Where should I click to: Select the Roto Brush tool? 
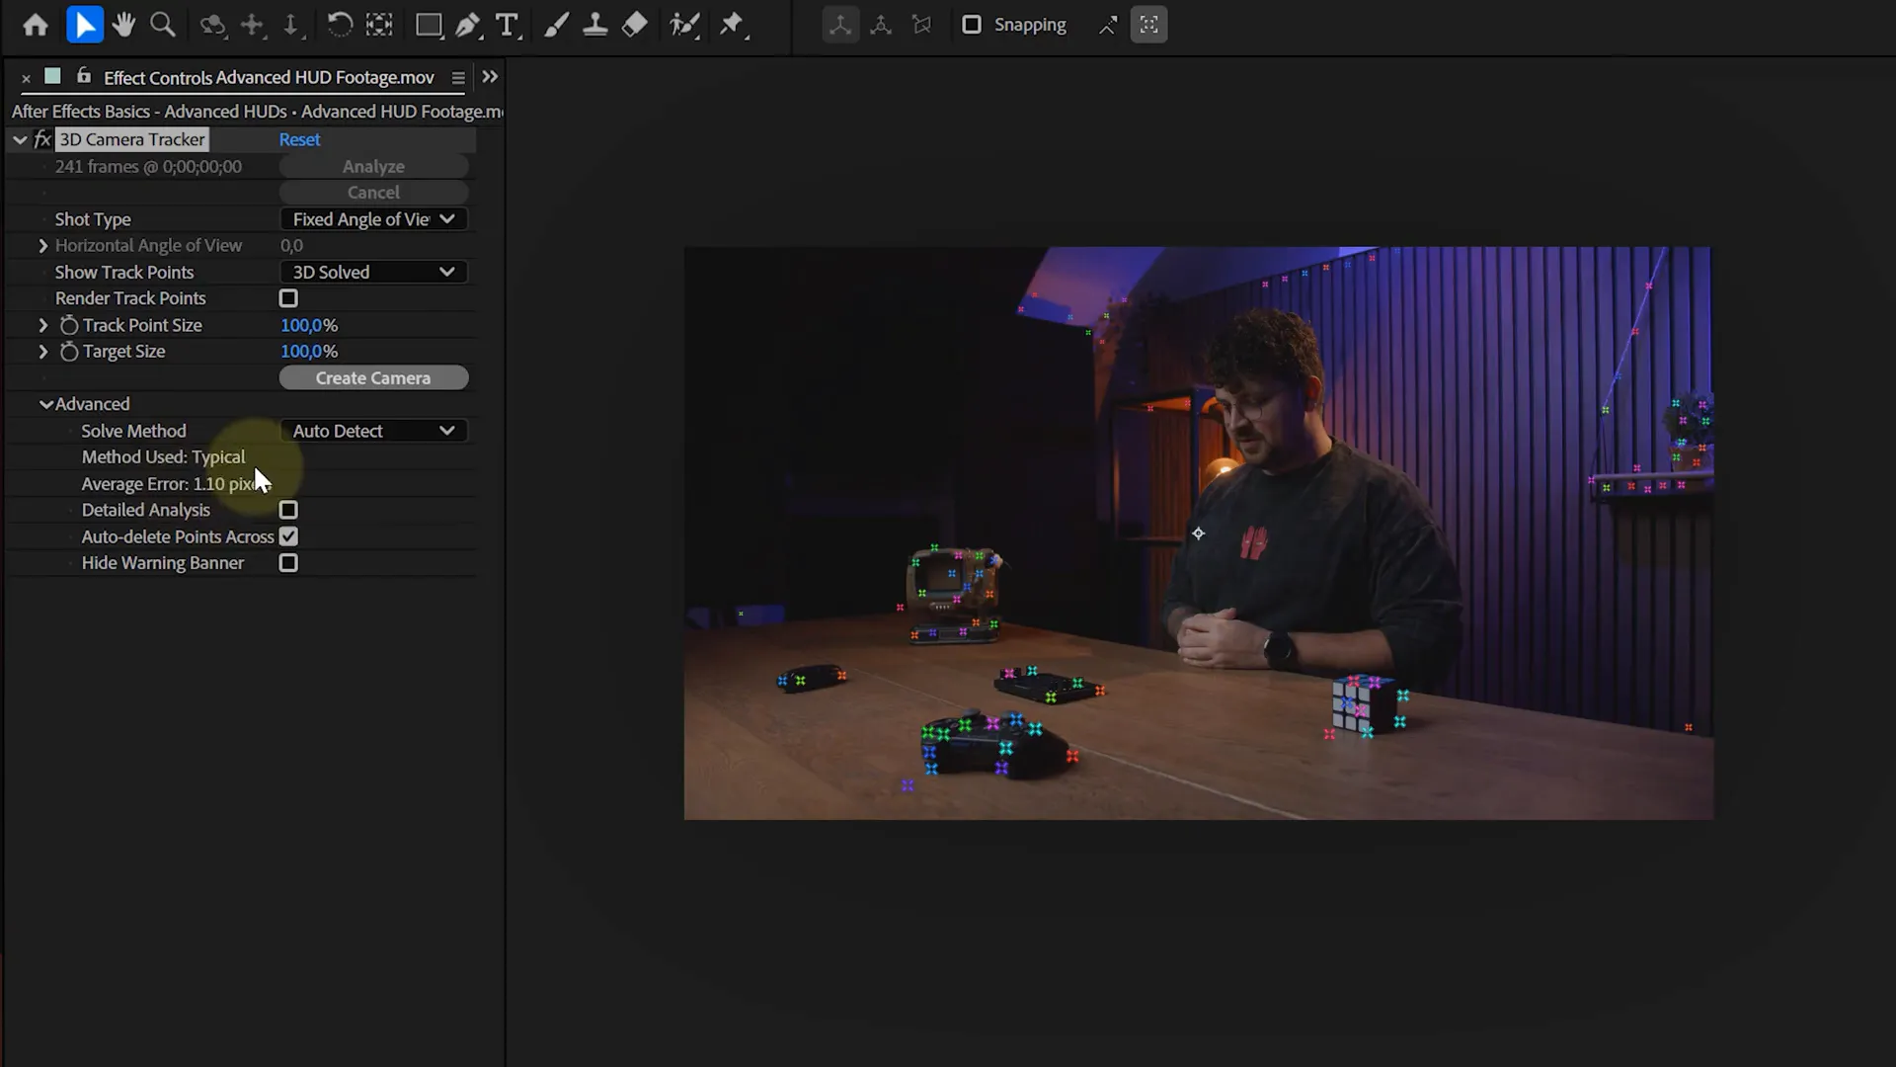(684, 25)
